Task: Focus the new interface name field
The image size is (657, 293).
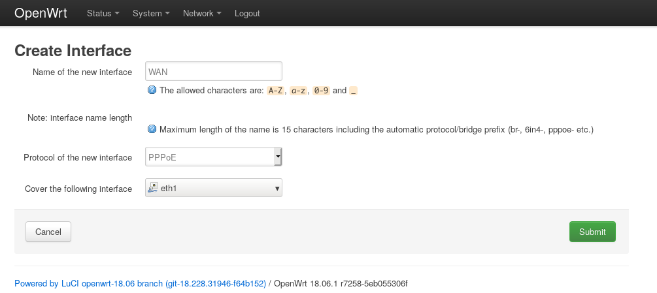Action: (213, 71)
